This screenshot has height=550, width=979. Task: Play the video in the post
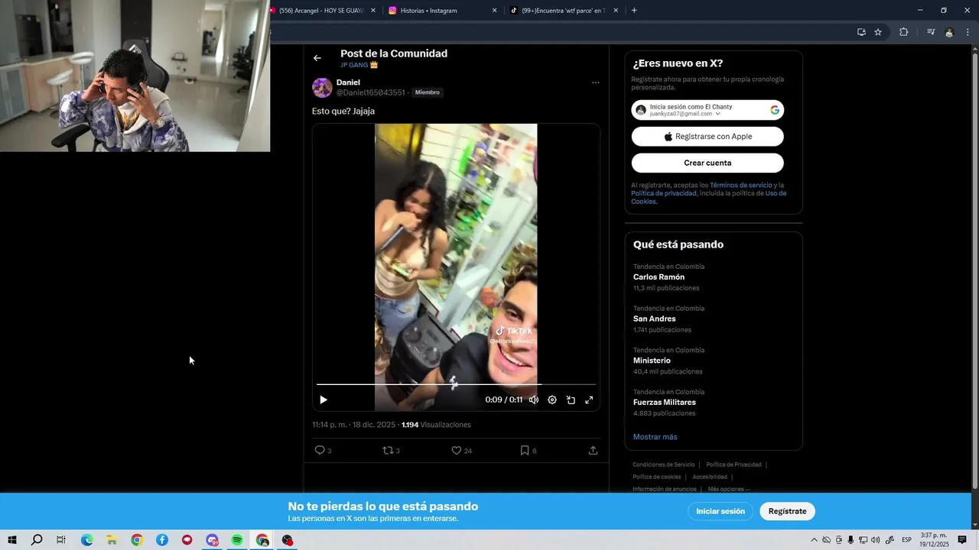tap(324, 400)
